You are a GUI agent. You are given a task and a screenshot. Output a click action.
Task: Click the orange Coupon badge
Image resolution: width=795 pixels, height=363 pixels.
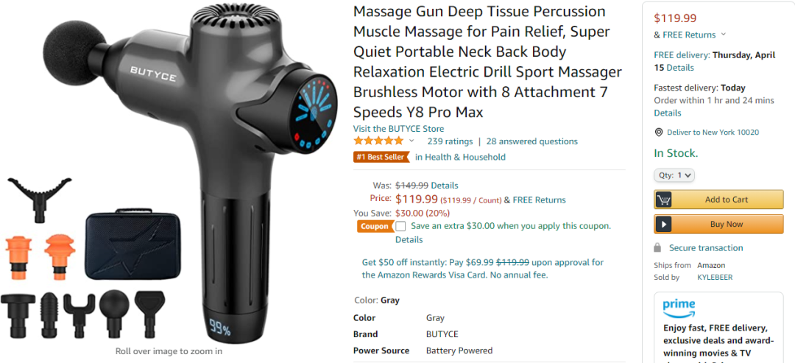pyautogui.click(x=374, y=226)
